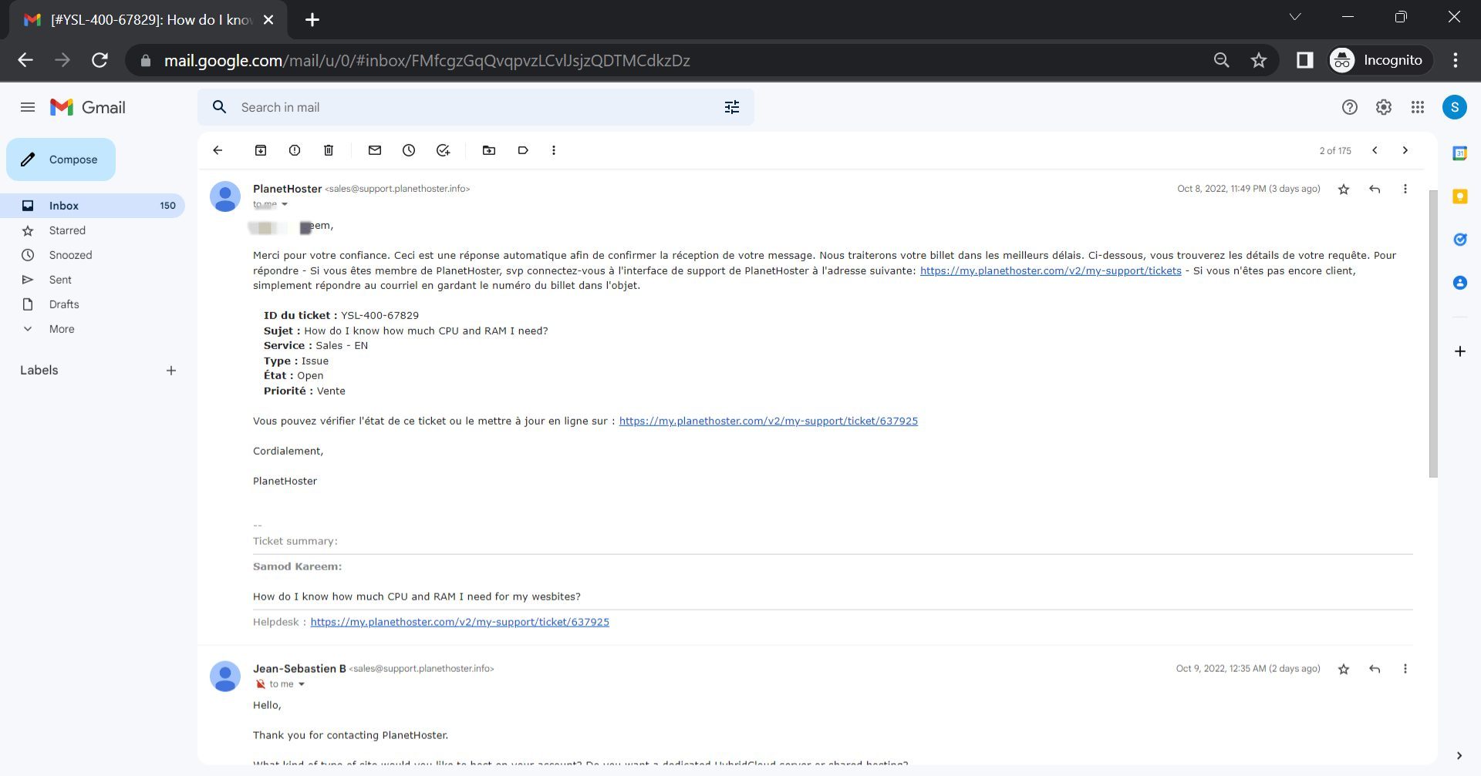This screenshot has height=776, width=1481.
Task: Click Jean-Sebastien B sender avatar
Action: pyautogui.click(x=225, y=677)
